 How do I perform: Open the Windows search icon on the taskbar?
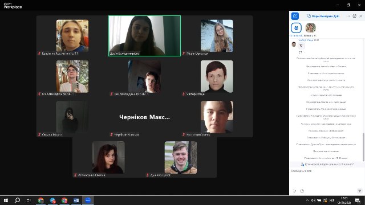pyautogui.click(x=17, y=200)
